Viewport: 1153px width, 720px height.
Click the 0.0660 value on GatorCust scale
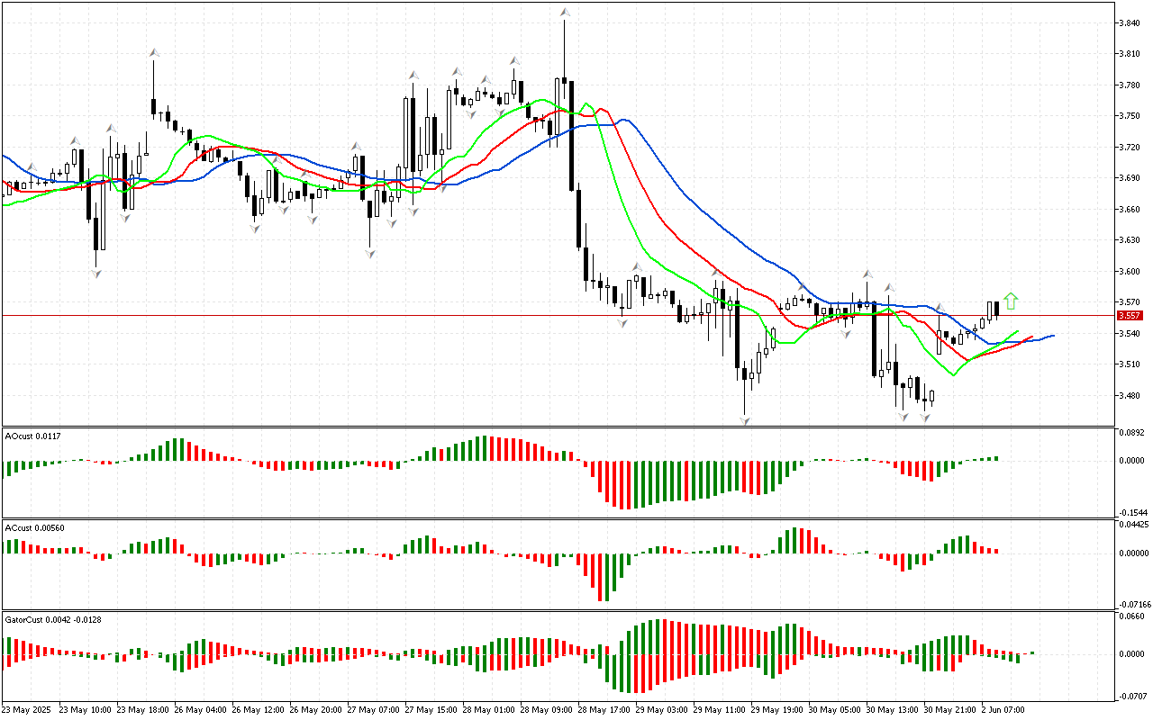click(x=1131, y=616)
